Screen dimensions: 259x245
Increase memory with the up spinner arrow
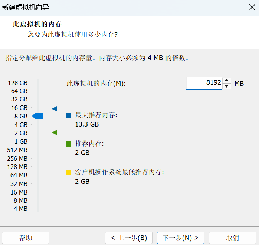(x=227, y=81)
